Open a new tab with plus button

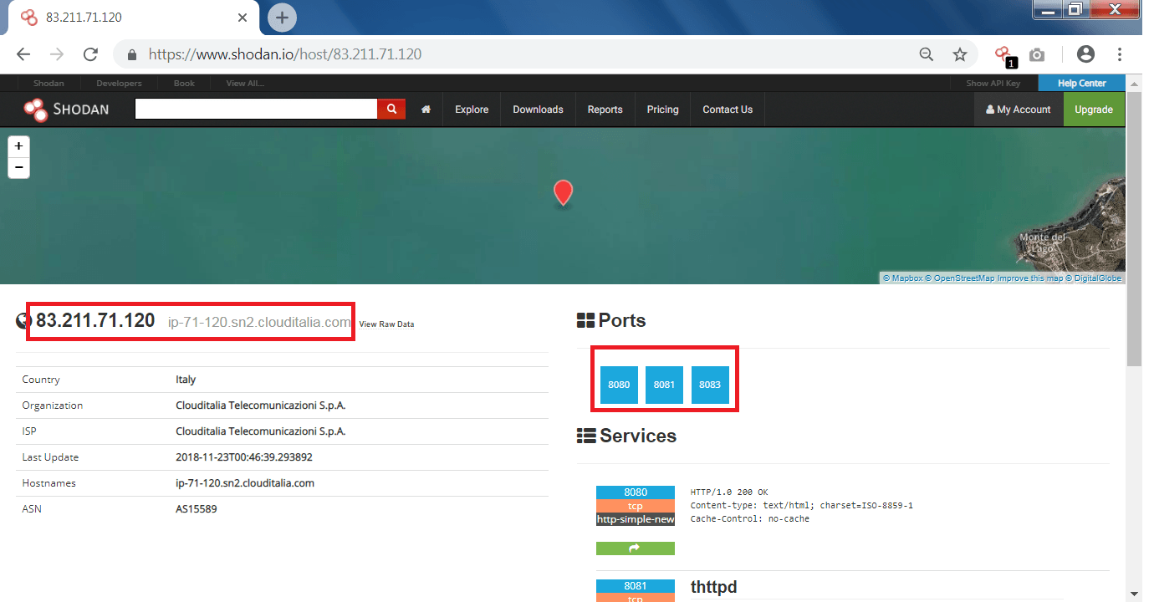pyautogui.click(x=282, y=17)
